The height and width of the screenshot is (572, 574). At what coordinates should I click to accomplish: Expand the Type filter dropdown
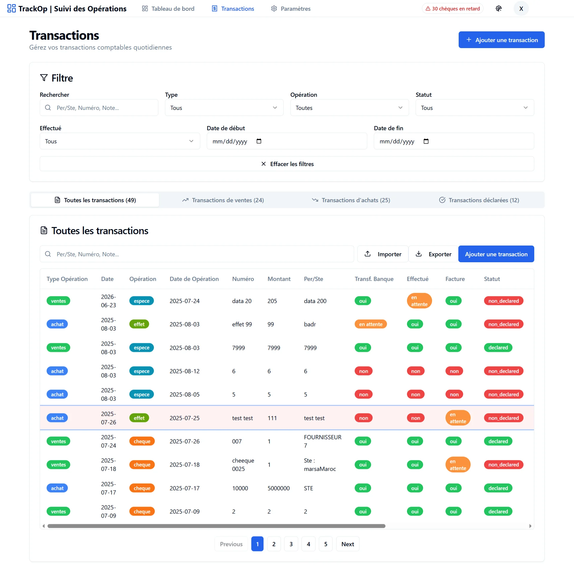[224, 108]
